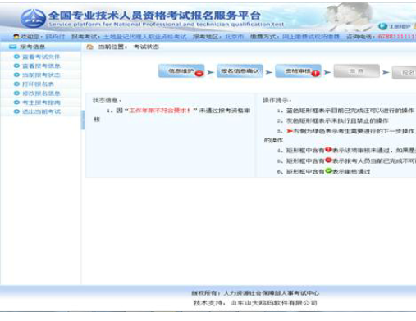The width and height of the screenshot is (416, 321).
Task: Collapse the 报考信息 sidebar section header
Action: 40,47
